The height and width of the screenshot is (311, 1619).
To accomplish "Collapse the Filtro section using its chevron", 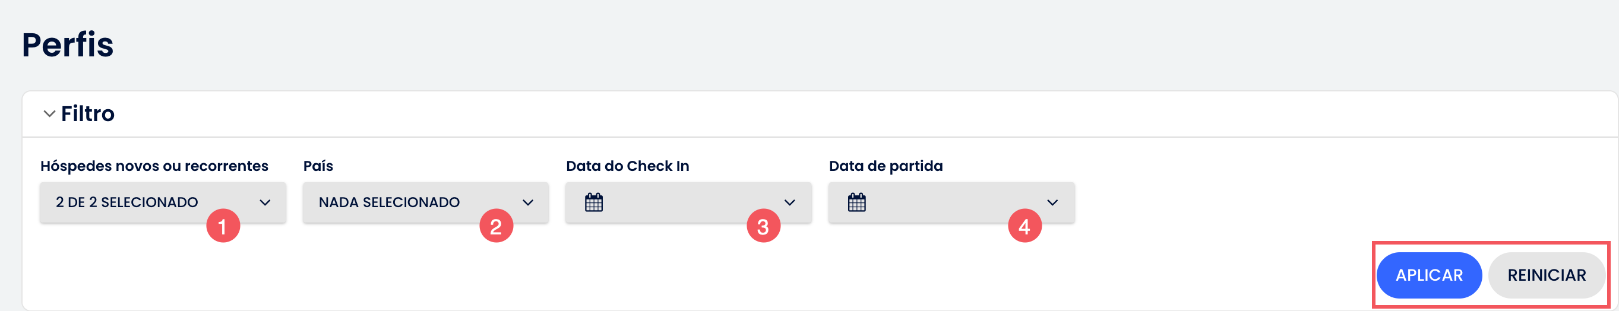I will [49, 114].
